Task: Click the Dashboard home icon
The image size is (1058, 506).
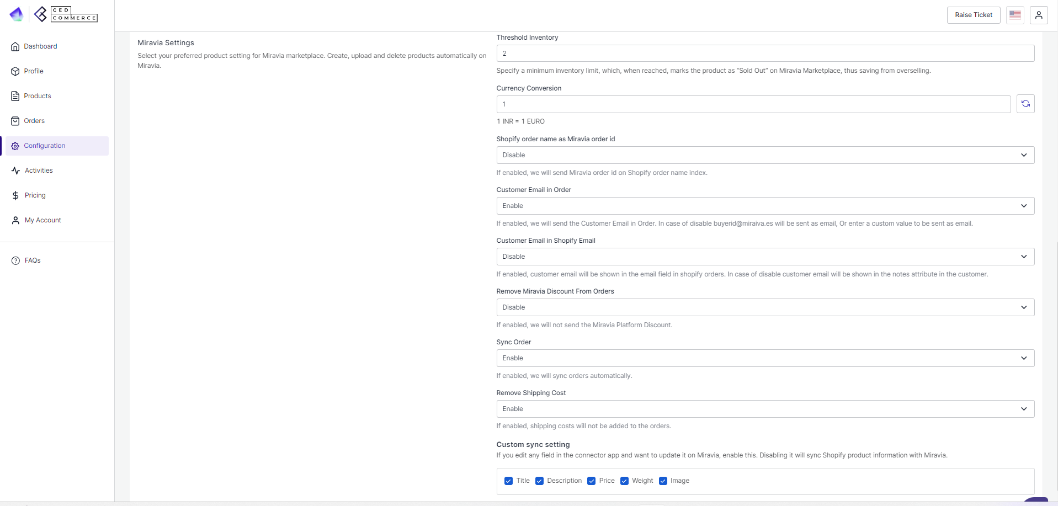Action: pos(15,46)
